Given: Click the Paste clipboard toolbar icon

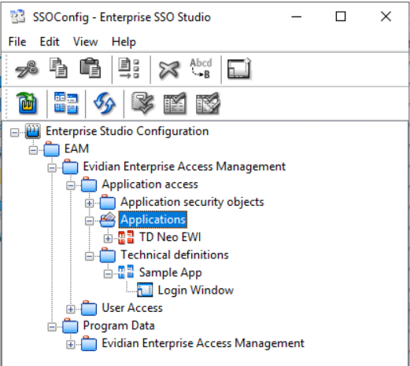Looking at the screenshot, I should point(90,68).
